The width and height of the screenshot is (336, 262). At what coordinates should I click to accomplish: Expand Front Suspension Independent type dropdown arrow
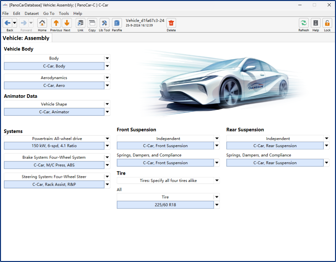(x=217, y=139)
